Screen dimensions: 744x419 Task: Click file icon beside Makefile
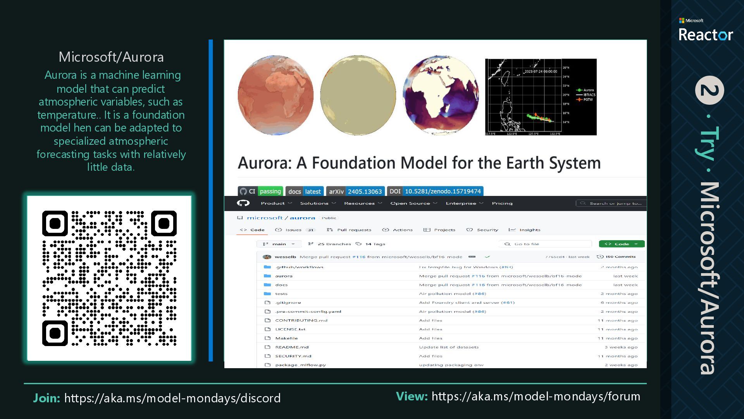[x=267, y=338]
